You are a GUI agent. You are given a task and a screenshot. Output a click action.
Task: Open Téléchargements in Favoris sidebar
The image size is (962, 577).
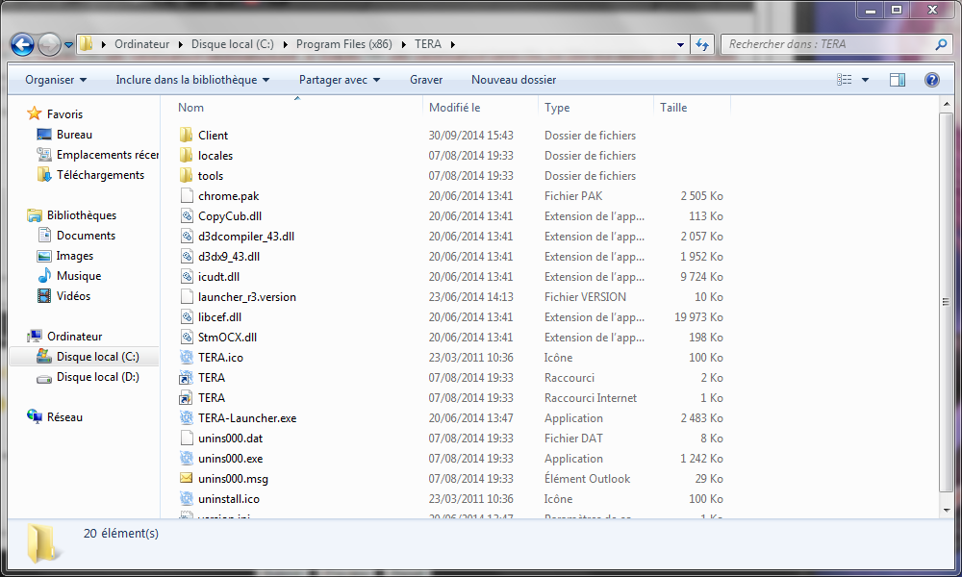coord(100,175)
